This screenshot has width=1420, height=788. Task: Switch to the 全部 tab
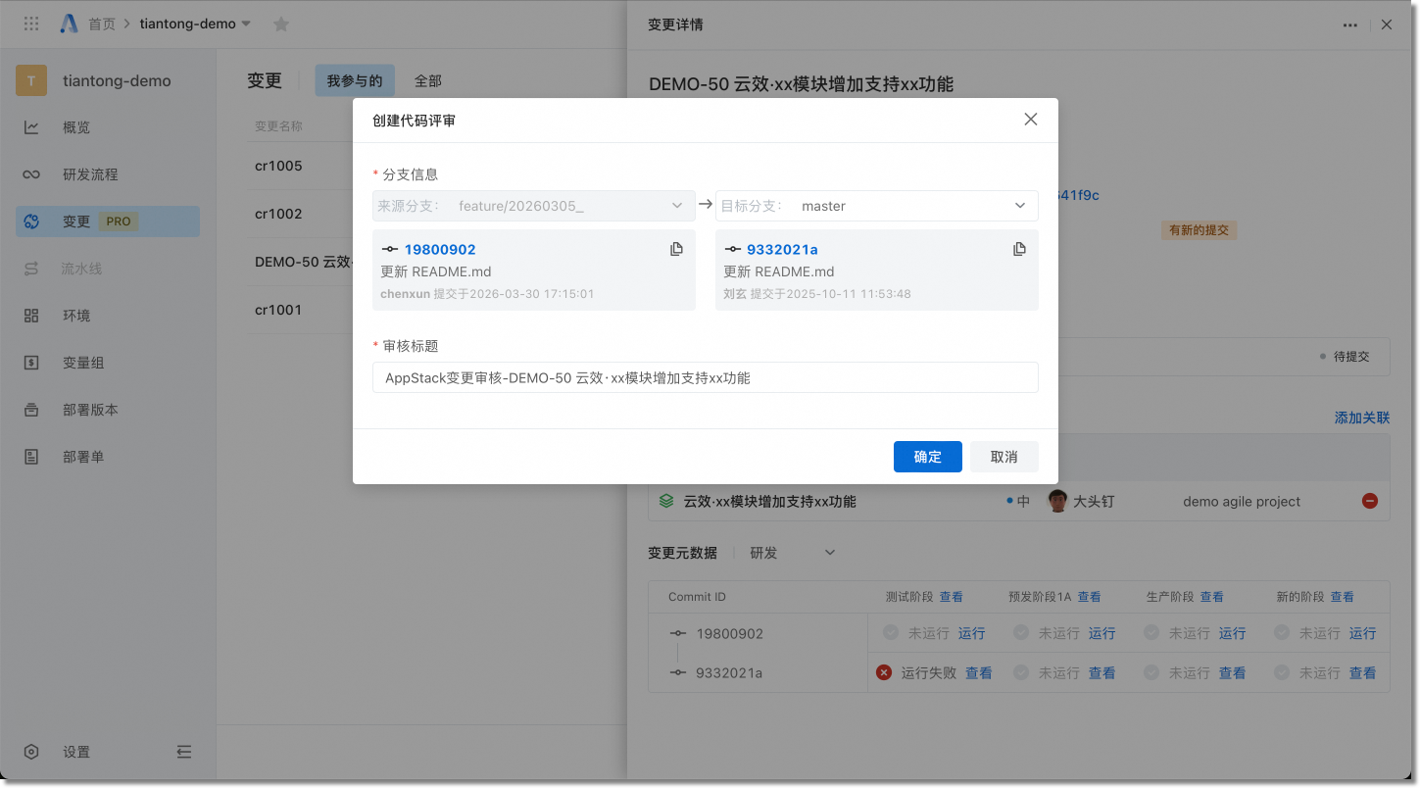point(428,80)
